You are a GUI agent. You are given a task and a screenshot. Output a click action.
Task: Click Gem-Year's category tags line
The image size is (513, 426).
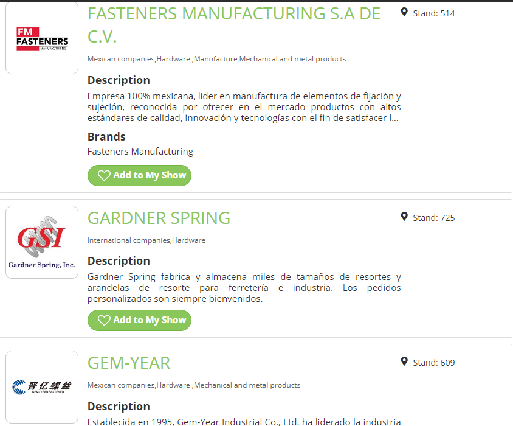pyautogui.click(x=193, y=385)
